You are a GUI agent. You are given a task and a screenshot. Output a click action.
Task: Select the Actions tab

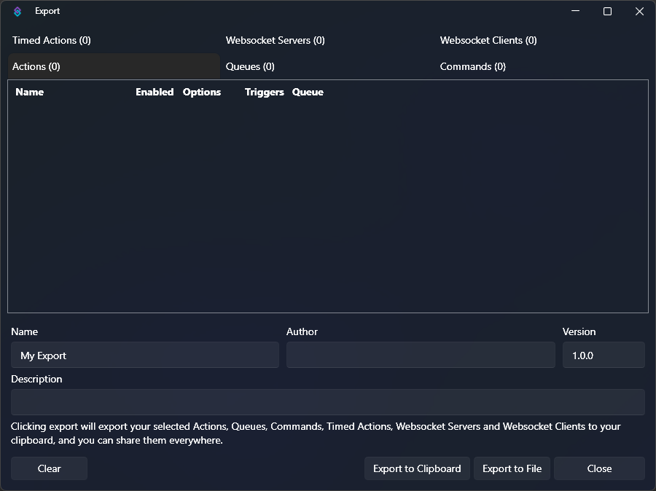coord(35,66)
